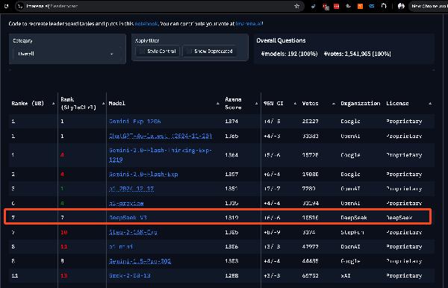Screen dimensions: 448x288
Task: Click the Organization column header
Action: (x=360, y=103)
